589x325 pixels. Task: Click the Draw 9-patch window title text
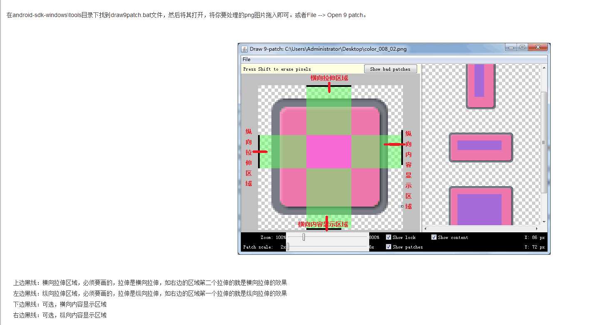[328, 49]
